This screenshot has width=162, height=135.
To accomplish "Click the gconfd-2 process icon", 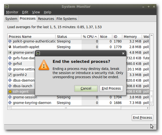I will pos(10,75).
